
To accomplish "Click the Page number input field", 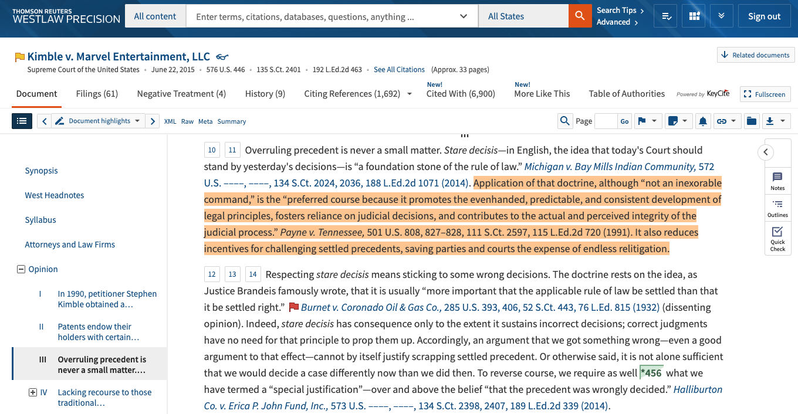I will click(605, 121).
